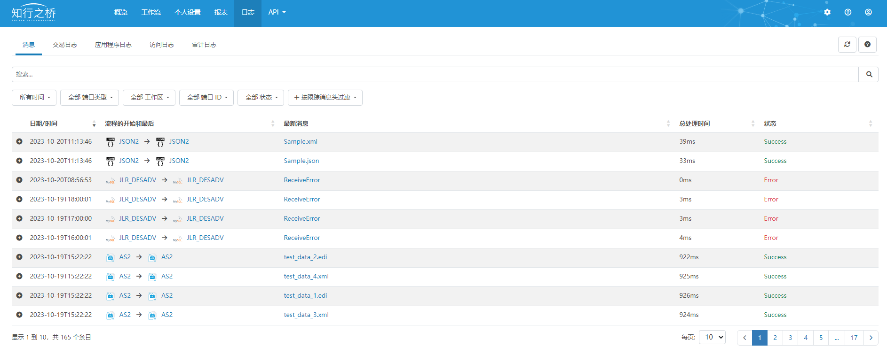
Task: Click the refresh log button
Action: [x=847, y=45]
